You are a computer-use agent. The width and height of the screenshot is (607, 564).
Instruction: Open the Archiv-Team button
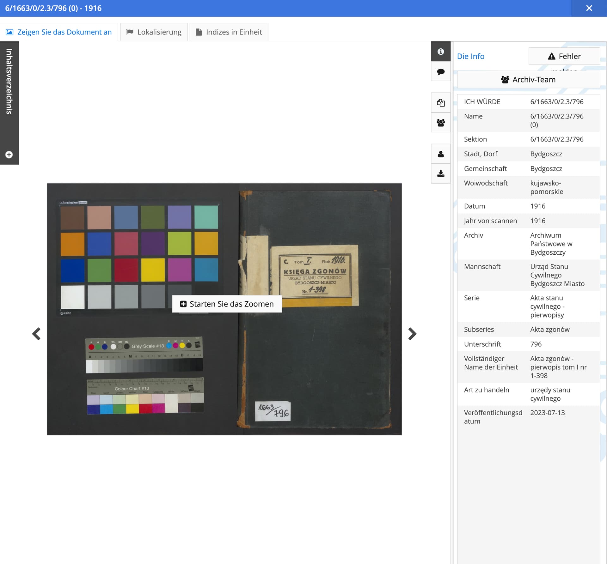(528, 80)
